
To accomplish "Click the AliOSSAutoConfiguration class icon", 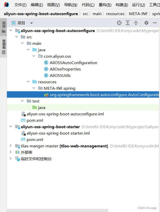I will pyautogui.click(x=46, y=63).
